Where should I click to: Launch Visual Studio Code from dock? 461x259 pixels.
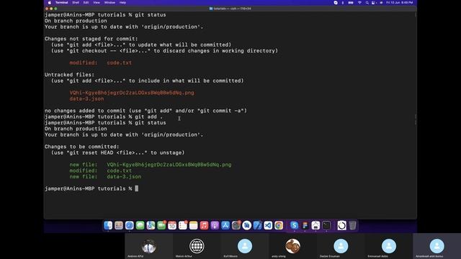click(x=268, y=225)
